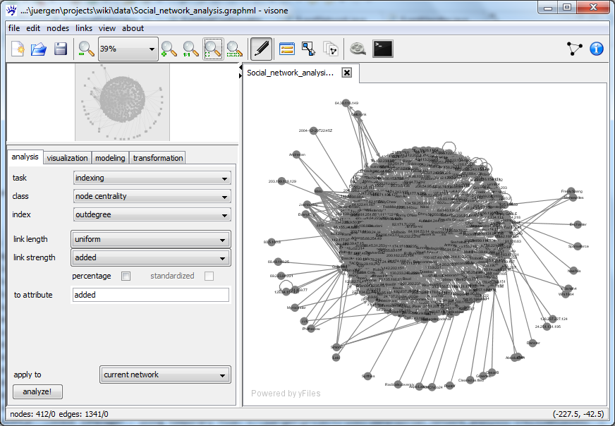Click the open file folder icon
The image size is (615, 426).
point(39,49)
